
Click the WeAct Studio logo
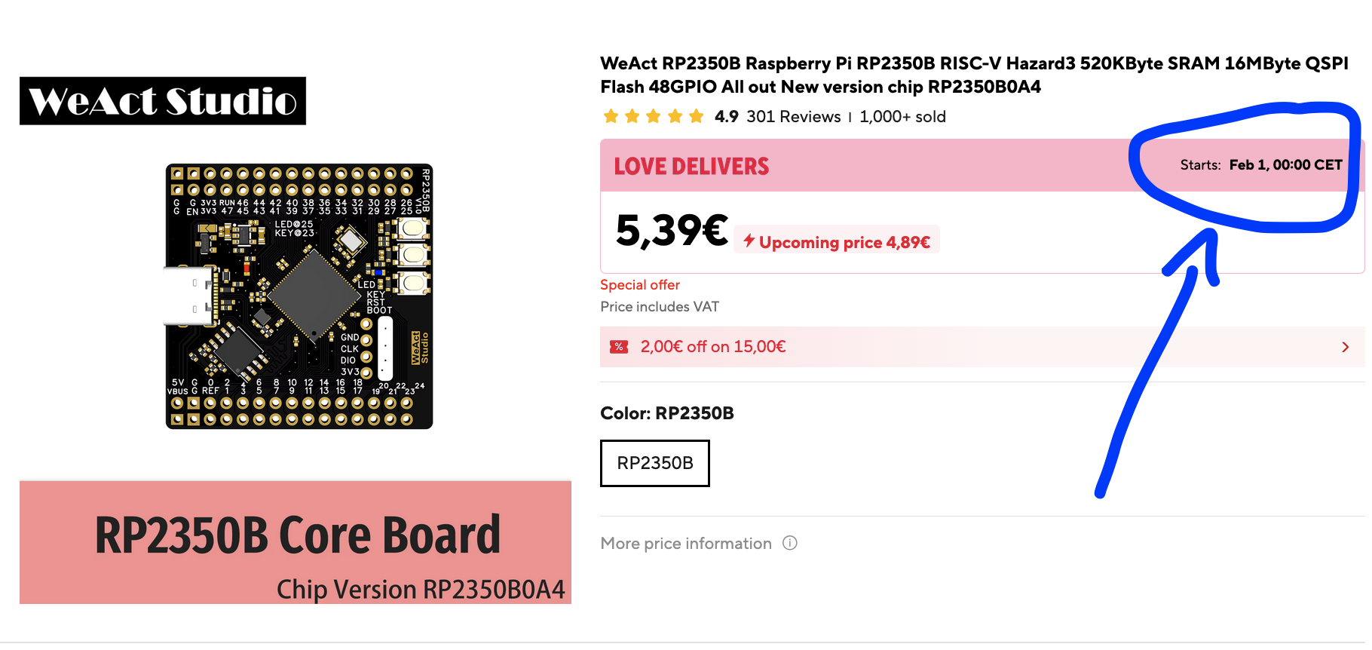(163, 101)
